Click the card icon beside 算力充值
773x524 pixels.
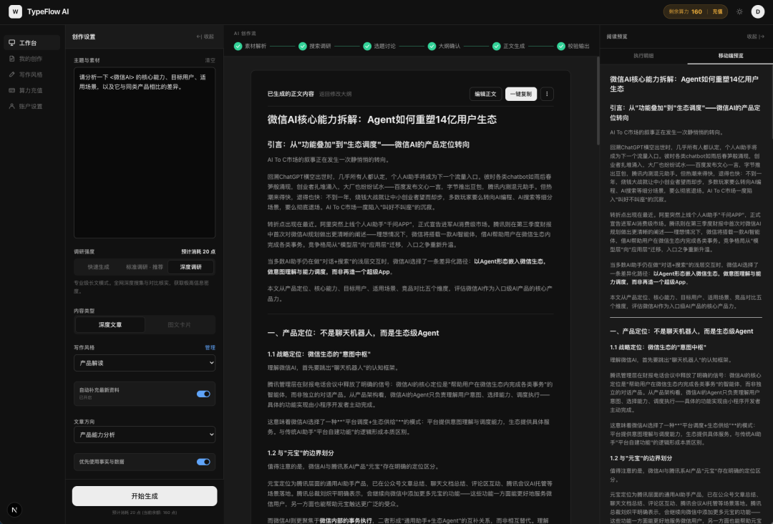click(x=12, y=90)
